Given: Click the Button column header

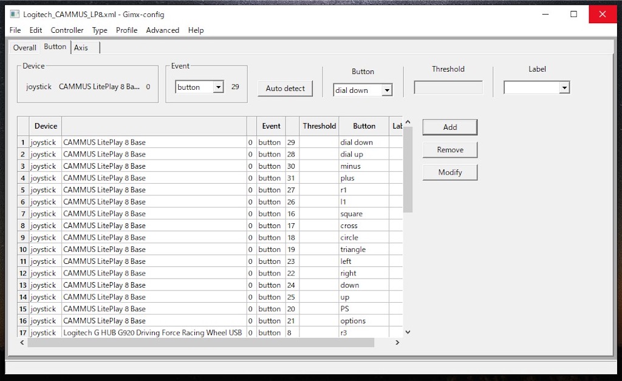Looking at the screenshot, I should pos(364,126).
